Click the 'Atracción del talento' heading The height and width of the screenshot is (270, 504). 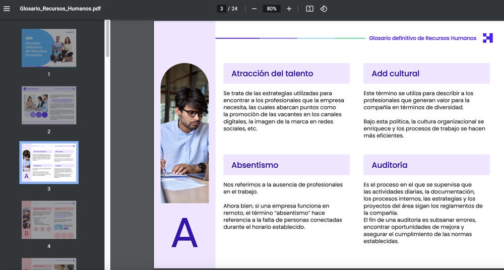tap(272, 73)
